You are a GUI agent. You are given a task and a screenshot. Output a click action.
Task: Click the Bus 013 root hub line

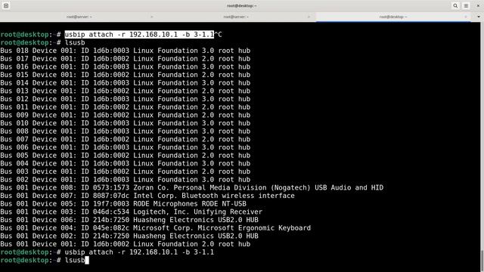coord(126,91)
